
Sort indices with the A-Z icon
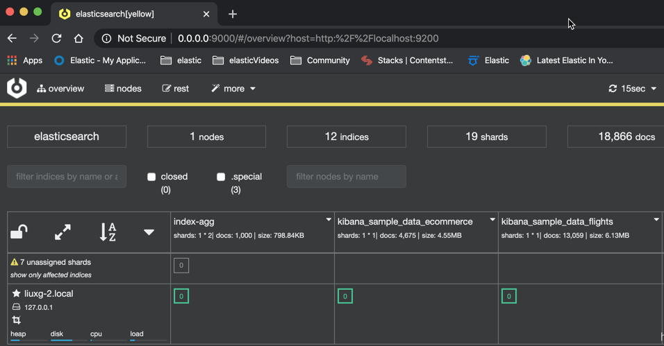[108, 232]
